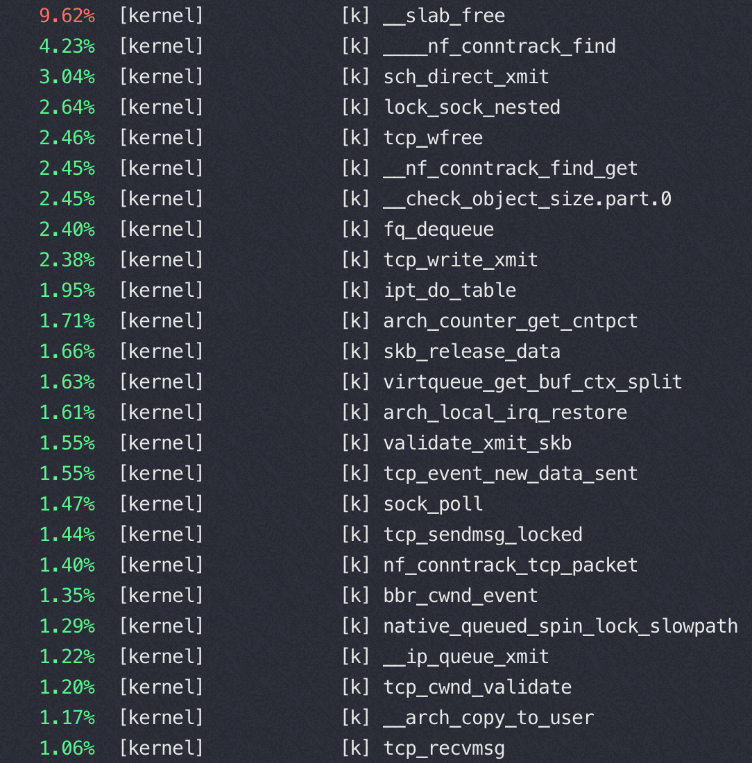Click native_queued_spin_lock_slowpath symbol
Image resolution: width=752 pixels, height=763 pixels.
tap(560, 626)
